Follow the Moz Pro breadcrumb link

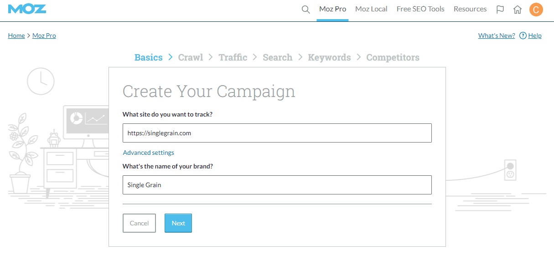pos(44,36)
